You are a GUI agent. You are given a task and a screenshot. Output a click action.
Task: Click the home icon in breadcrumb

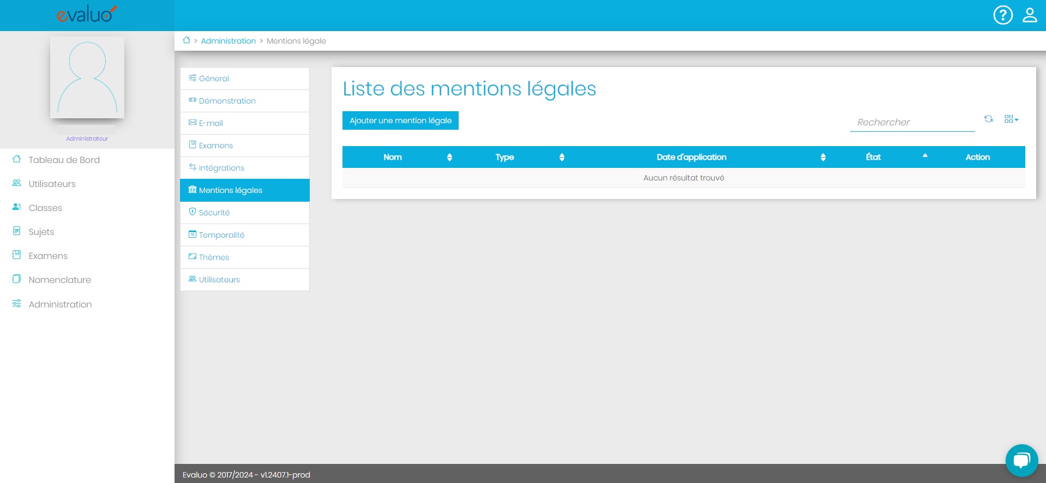(x=187, y=40)
